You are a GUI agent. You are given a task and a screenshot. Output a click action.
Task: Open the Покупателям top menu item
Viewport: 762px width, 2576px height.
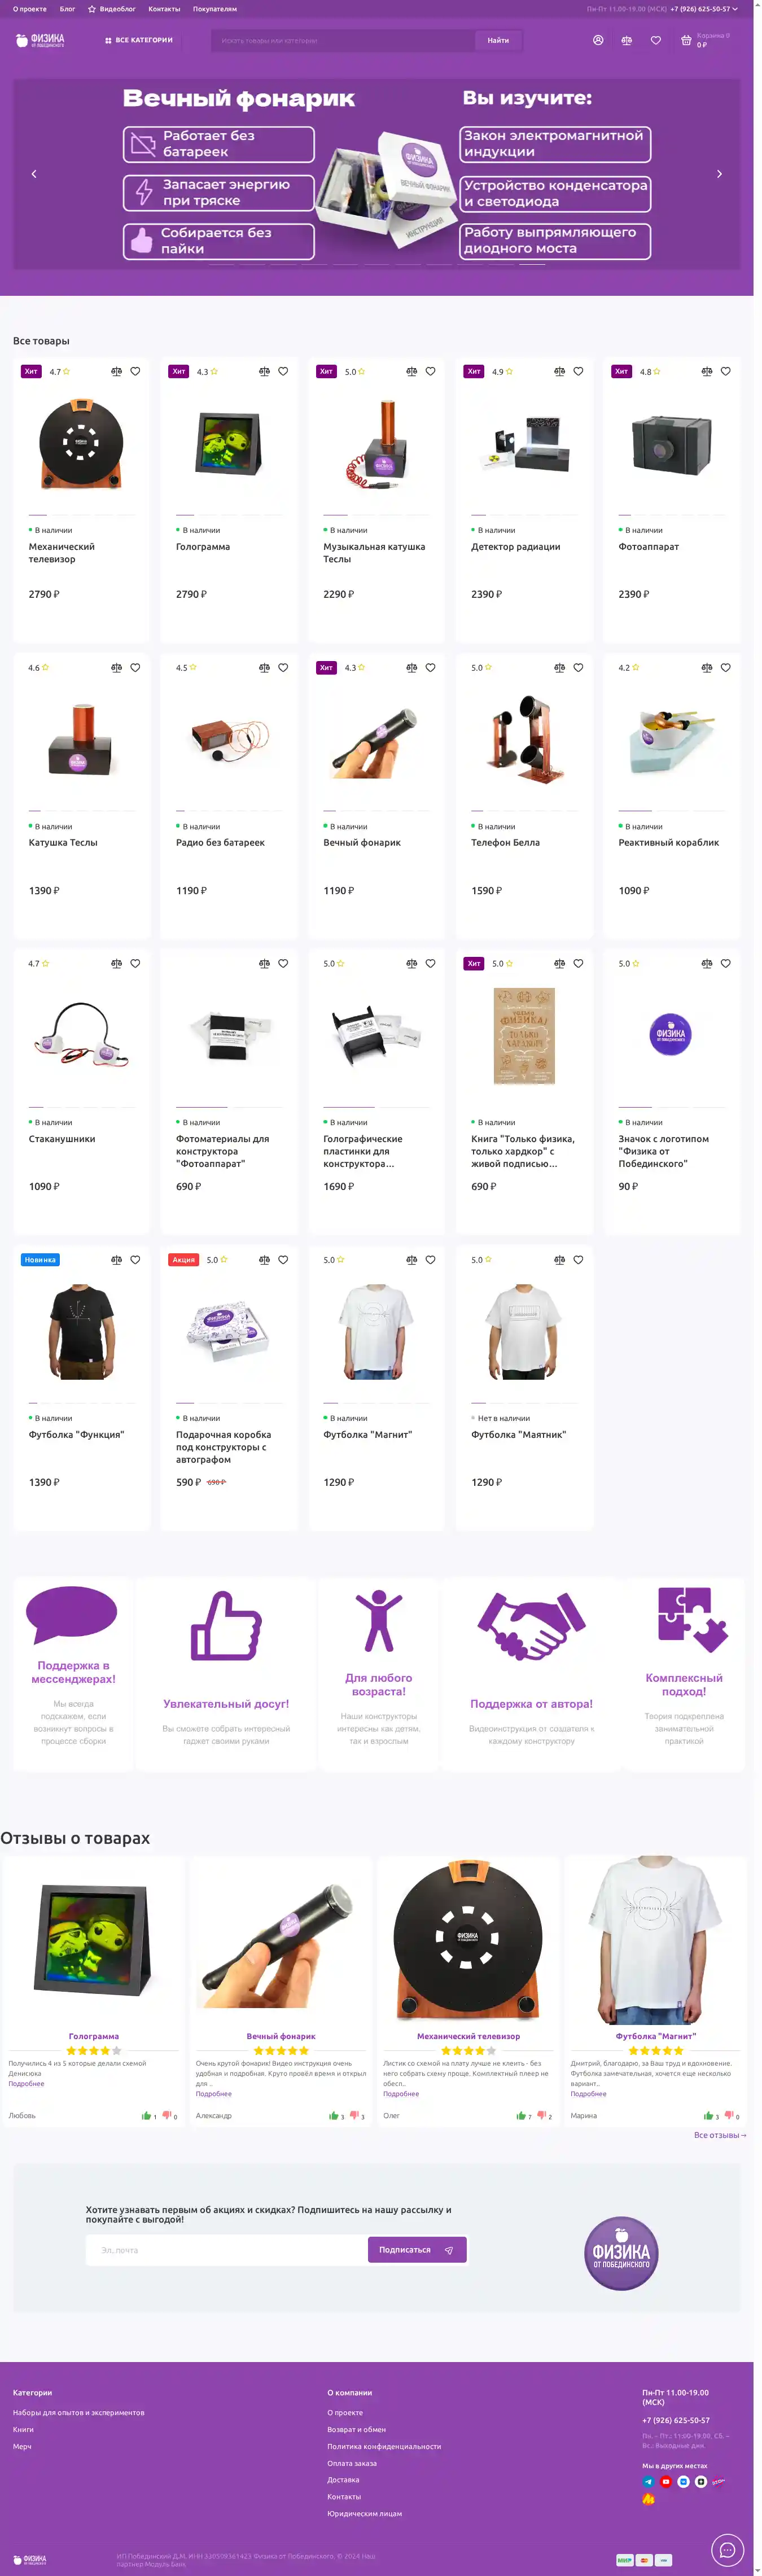(215, 9)
